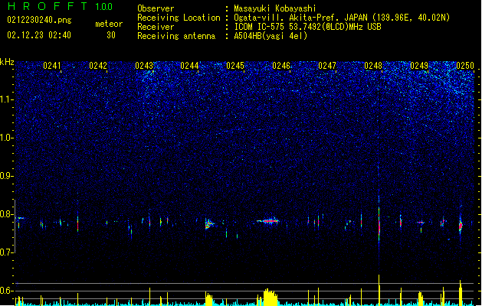Click the long meteor echo near 0246

tap(268, 220)
